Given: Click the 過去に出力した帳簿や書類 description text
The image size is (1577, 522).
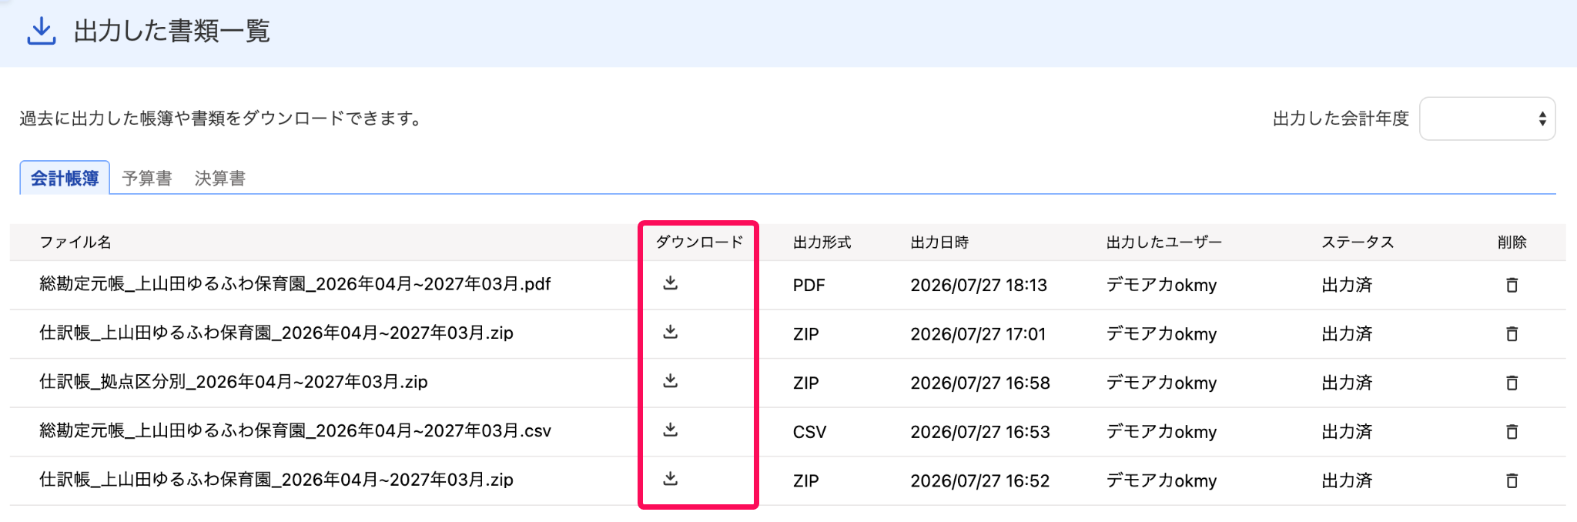Looking at the screenshot, I should (x=219, y=119).
